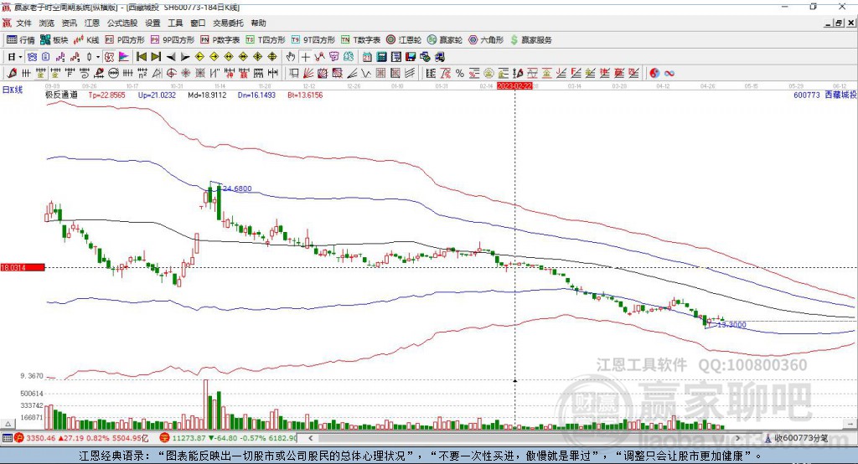This screenshot has width=858, height=464.
Task: Select the hand pan tool
Action: (291, 57)
